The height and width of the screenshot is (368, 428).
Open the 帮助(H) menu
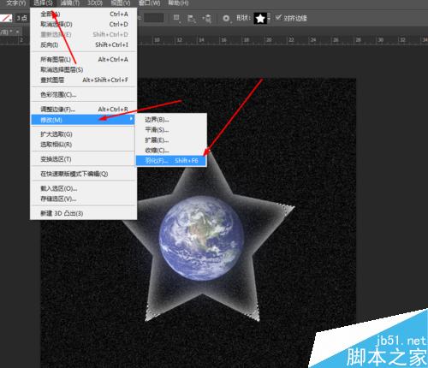pos(178,3)
